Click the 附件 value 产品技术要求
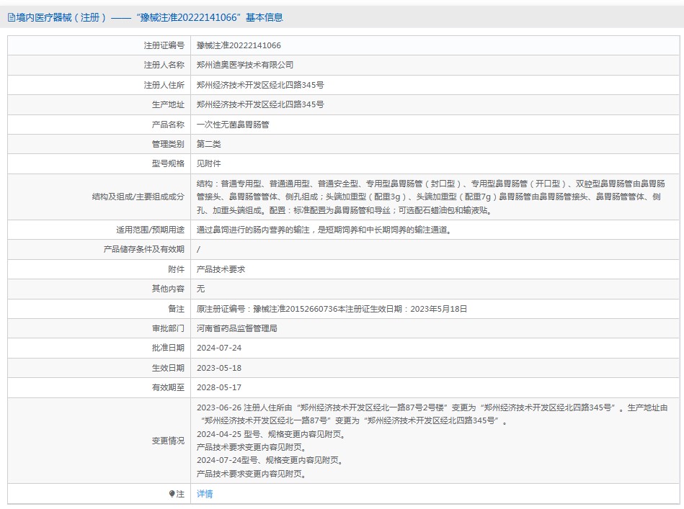The image size is (684, 509). [x=221, y=270]
